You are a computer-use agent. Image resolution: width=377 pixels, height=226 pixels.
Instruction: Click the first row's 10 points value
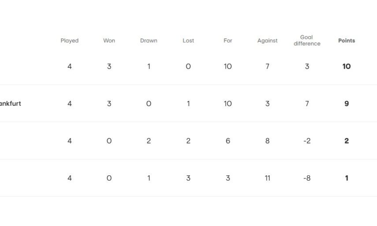pyautogui.click(x=347, y=67)
